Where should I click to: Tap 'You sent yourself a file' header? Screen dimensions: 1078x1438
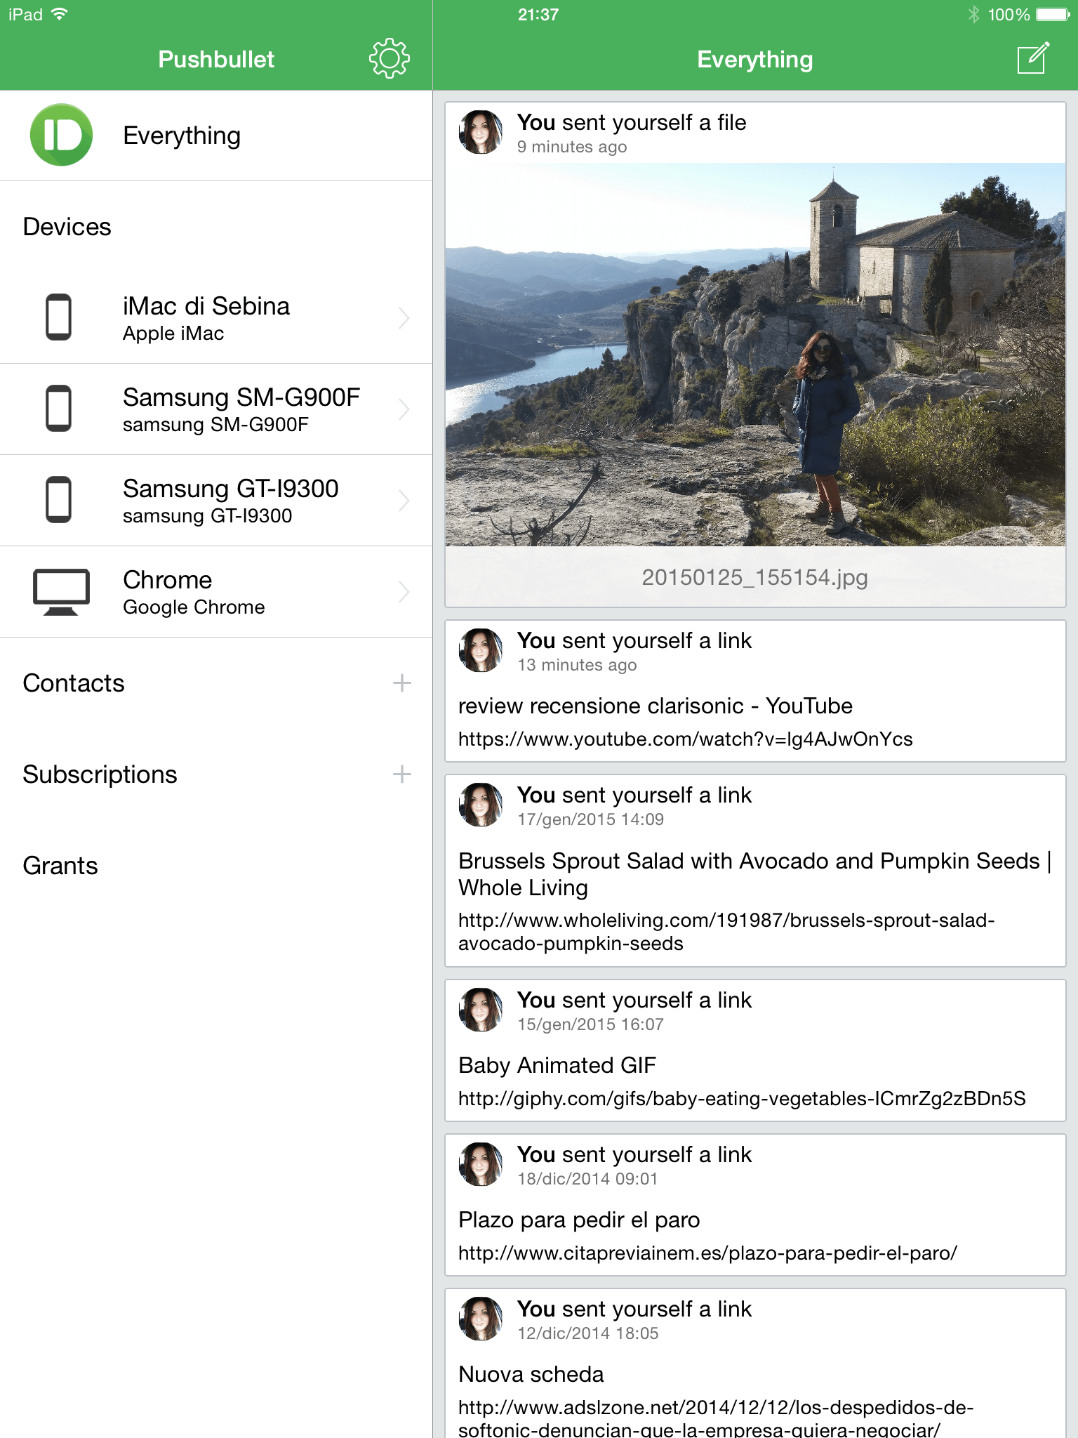click(632, 122)
